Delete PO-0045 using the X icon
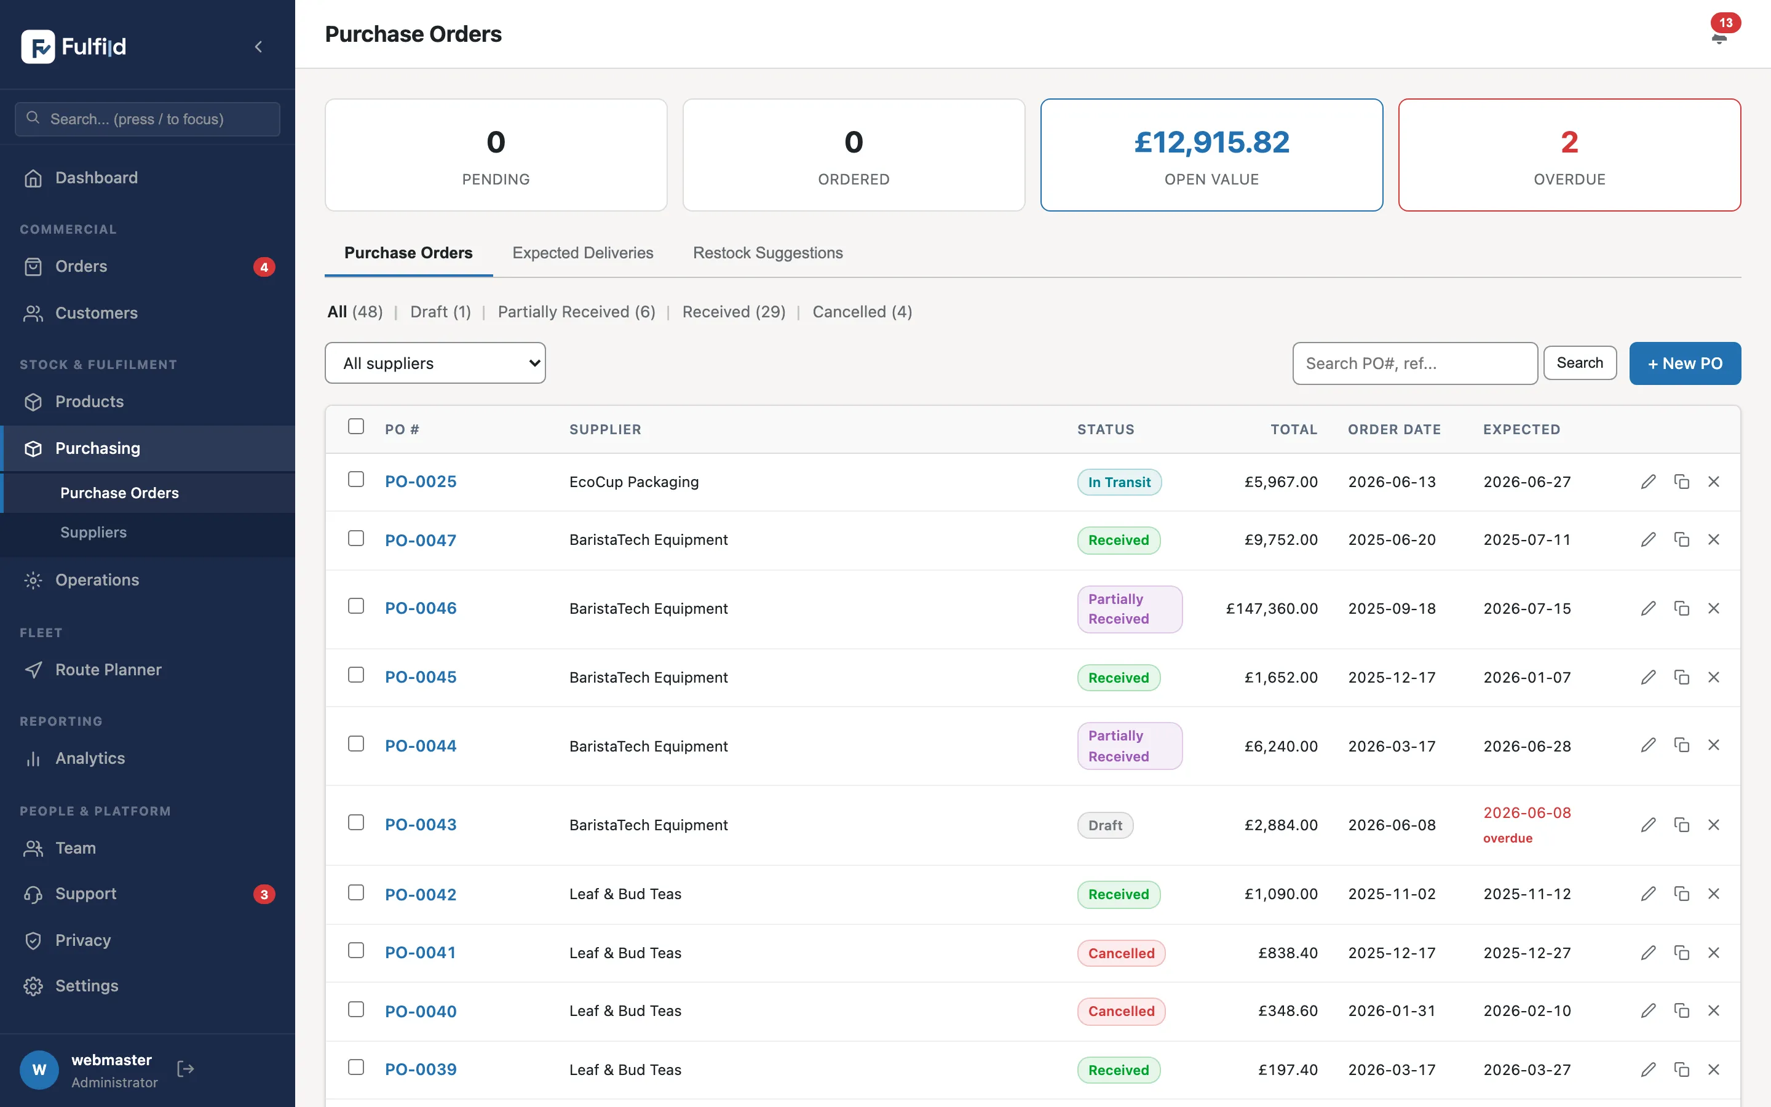1771x1107 pixels. (x=1714, y=677)
